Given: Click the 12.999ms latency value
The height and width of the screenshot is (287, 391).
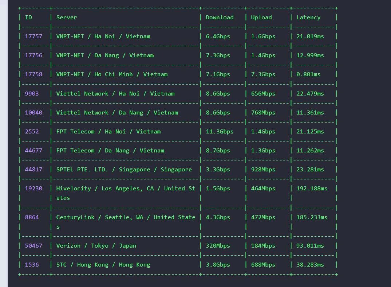Looking at the screenshot, I should pos(310,55).
